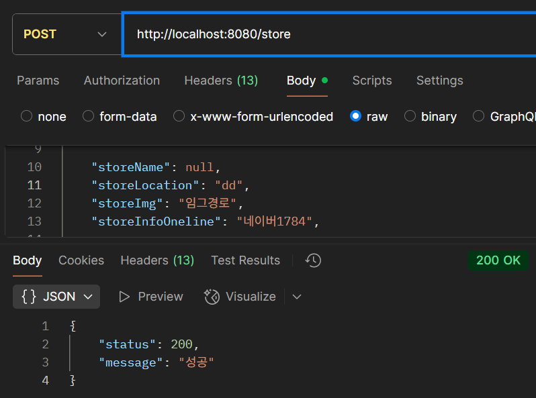Select the none body type radio
536x398 pixels.
pos(26,116)
